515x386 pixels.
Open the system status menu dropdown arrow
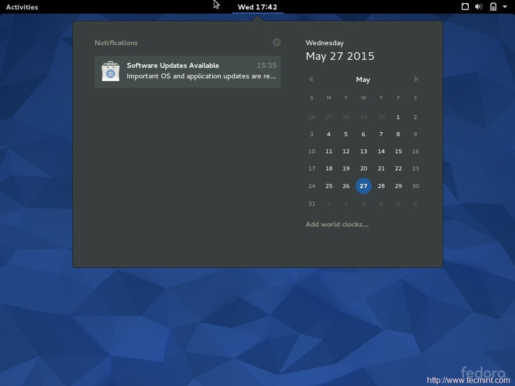tap(505, 7)
